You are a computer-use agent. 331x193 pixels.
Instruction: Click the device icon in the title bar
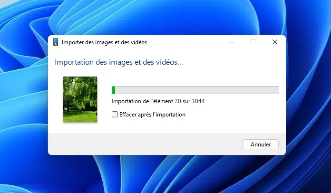[x=56, y=42]
